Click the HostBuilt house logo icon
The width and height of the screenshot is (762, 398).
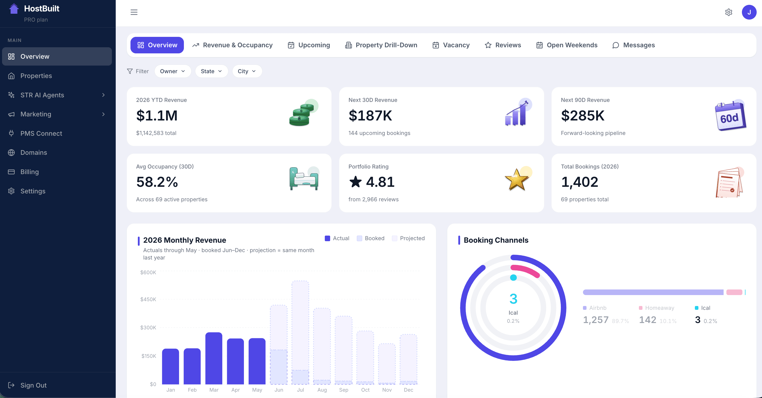coord(14,9)
